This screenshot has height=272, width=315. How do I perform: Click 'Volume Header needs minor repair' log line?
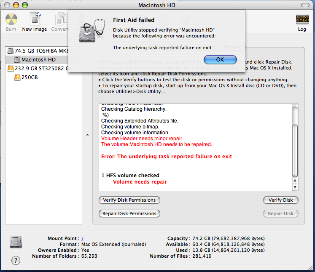[x=142, y=139]
